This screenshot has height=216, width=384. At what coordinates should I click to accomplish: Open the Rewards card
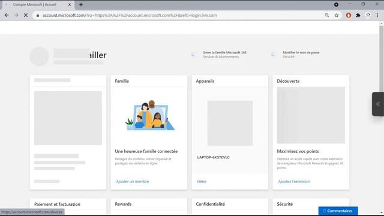(x=123, y=204)
